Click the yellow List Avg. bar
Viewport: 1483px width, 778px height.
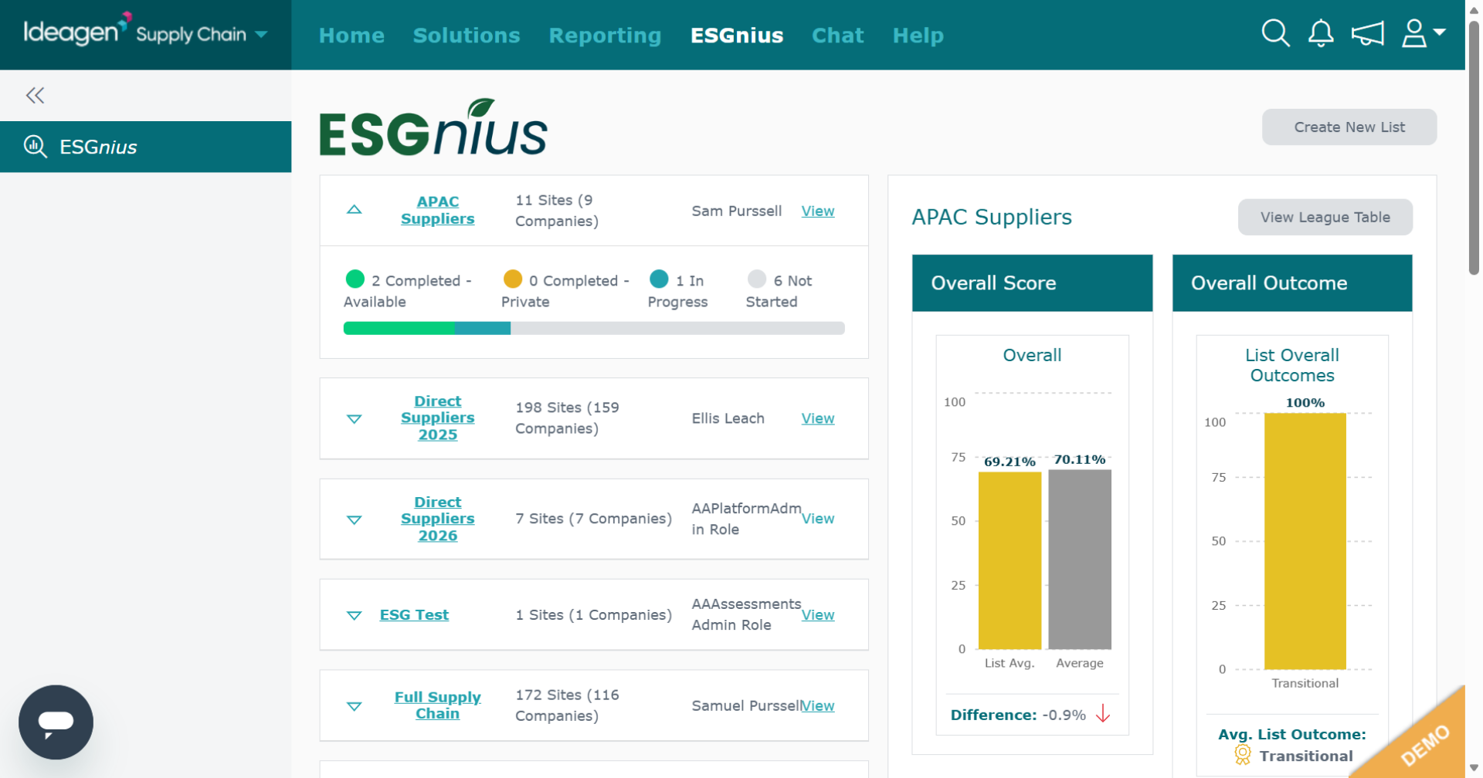click(x=1010, y=560)
